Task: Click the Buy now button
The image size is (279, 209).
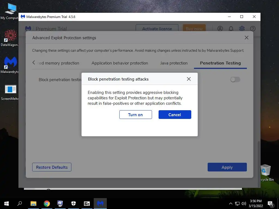Action: pos(194,29)
